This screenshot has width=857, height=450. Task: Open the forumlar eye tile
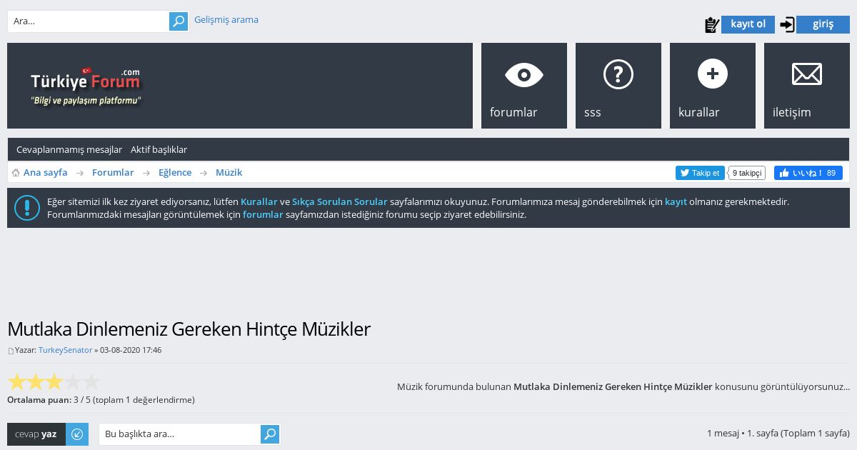[524, 86]
